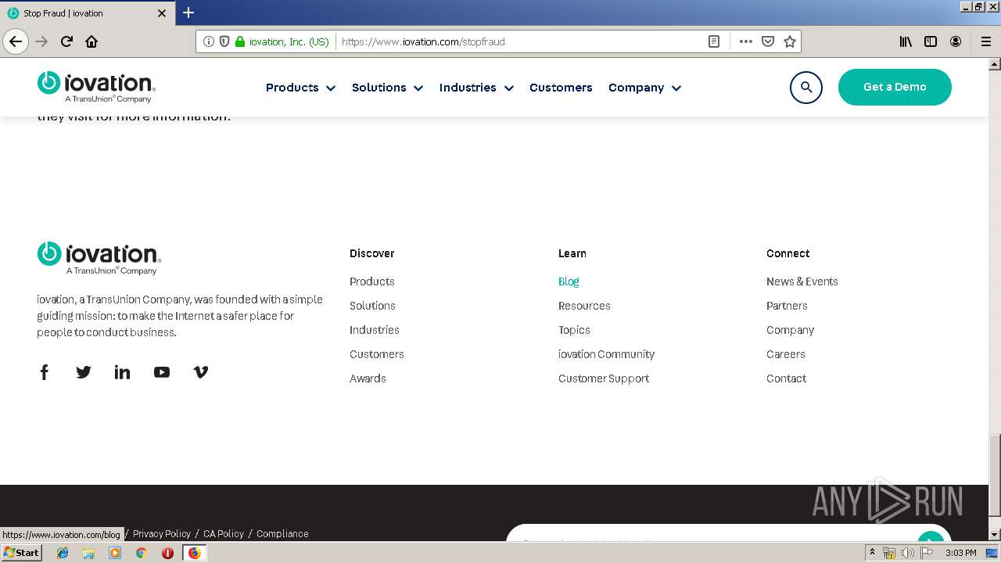1001x563 pixels.
Task: Open Opera from the taskbar
Action: (x=167, y=553)
